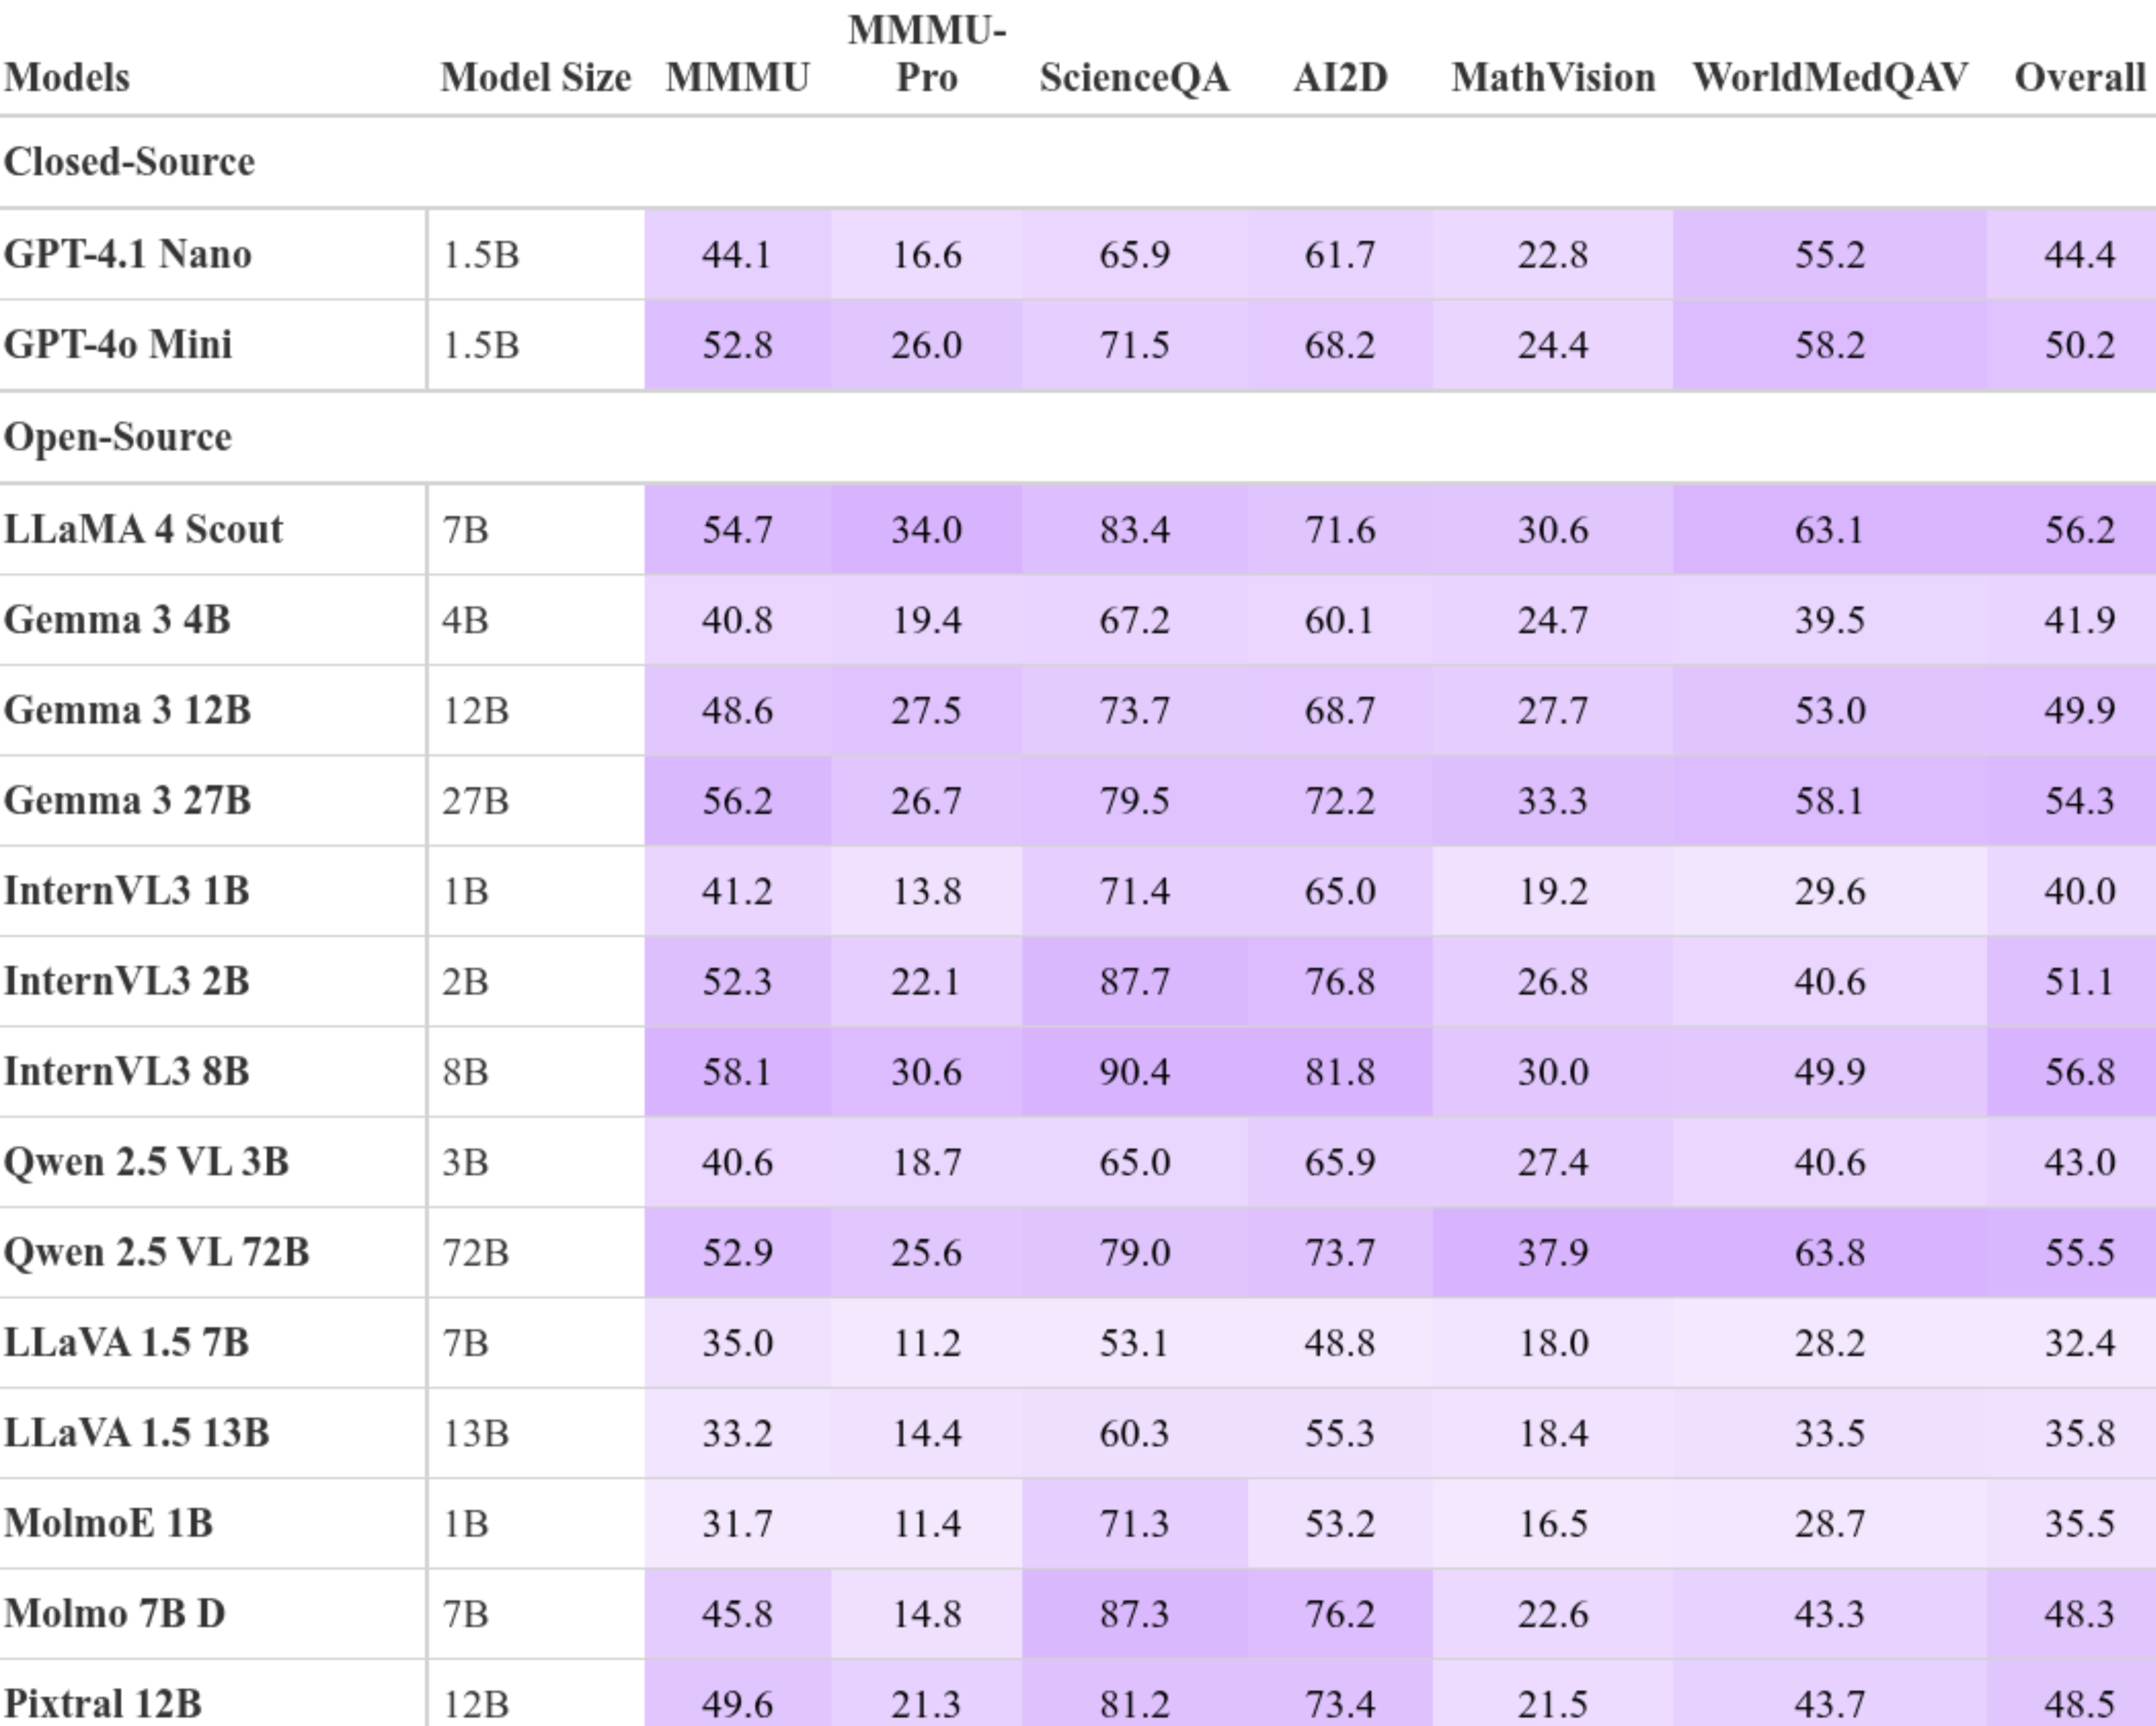Click the WorldMedQAV column header
Image resolution: width=2156 pixels, height=1726 pixels.
pos(1830,77)
